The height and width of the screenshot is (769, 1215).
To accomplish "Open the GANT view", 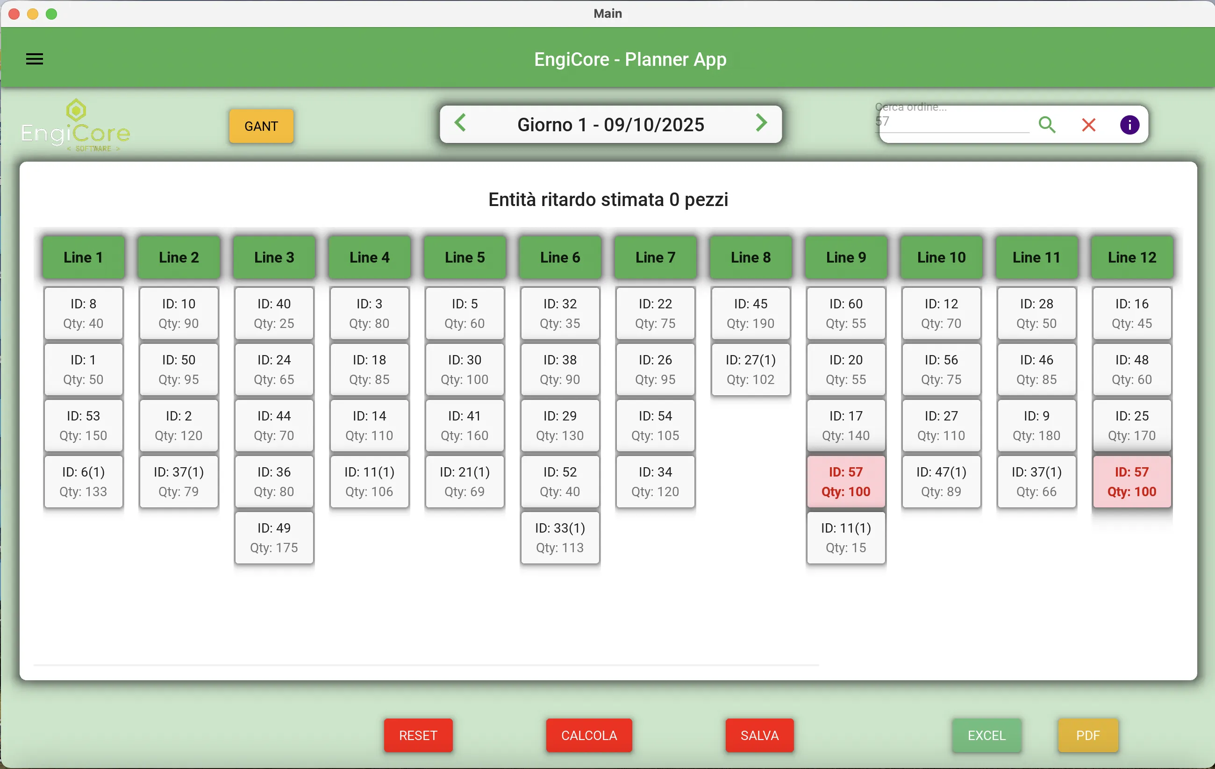I will point(261,126).
